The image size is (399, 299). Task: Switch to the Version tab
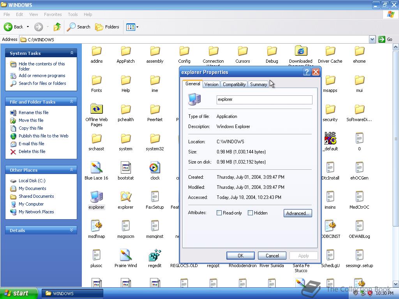tap(211, 84)
